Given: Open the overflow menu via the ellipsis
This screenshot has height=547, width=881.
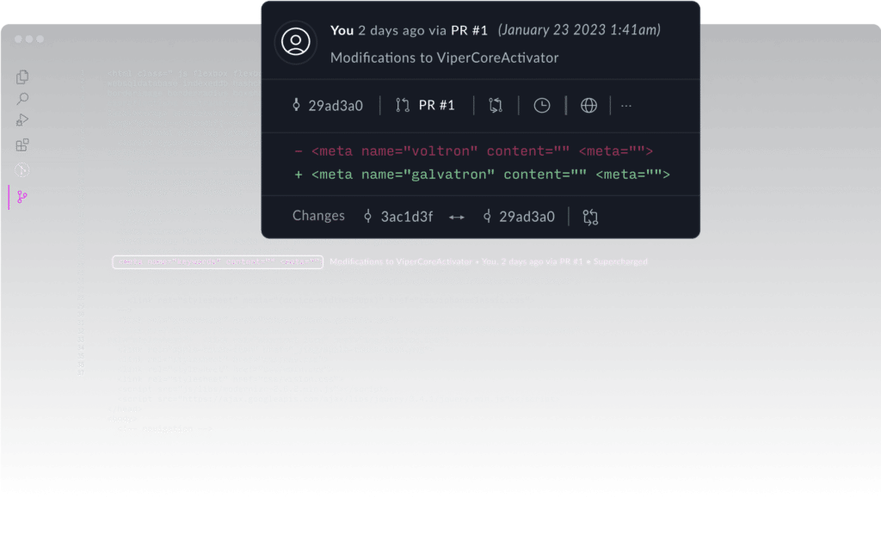Looking at the screenshot, I should [x=626, y=105].
